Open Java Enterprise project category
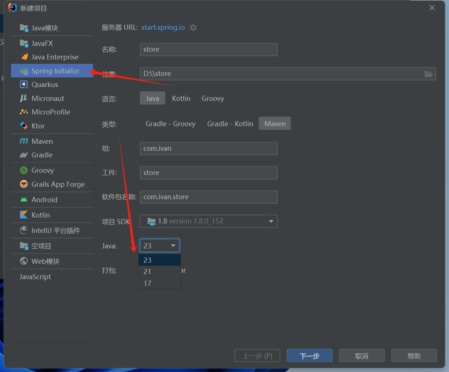The width and height of the screenshot is (449, 372). (55, 57)
